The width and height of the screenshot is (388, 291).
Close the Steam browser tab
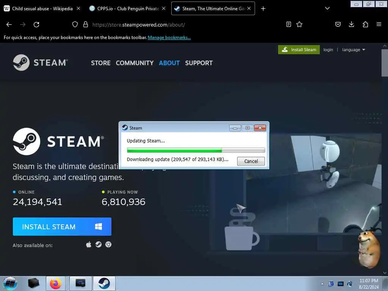click(249, 8)
